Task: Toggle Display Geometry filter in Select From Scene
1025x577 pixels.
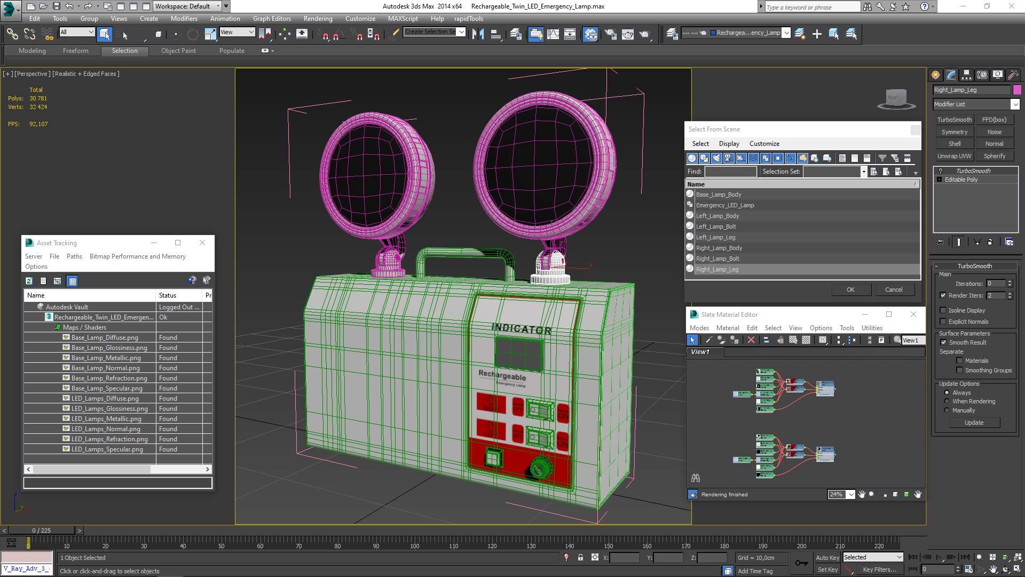Action: click(692, 158)
